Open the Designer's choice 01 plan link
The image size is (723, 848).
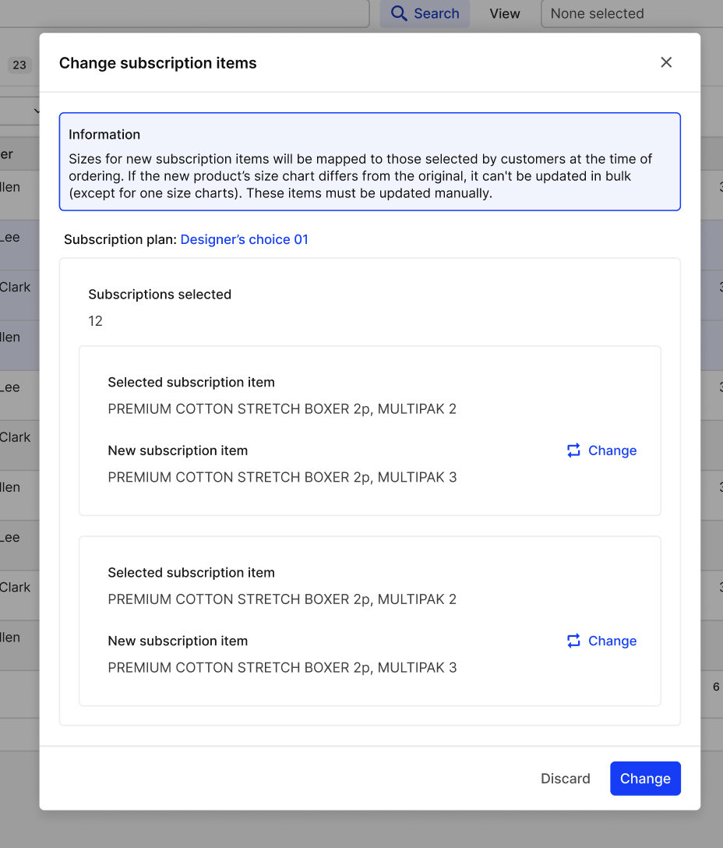click(x=245, y=239)
